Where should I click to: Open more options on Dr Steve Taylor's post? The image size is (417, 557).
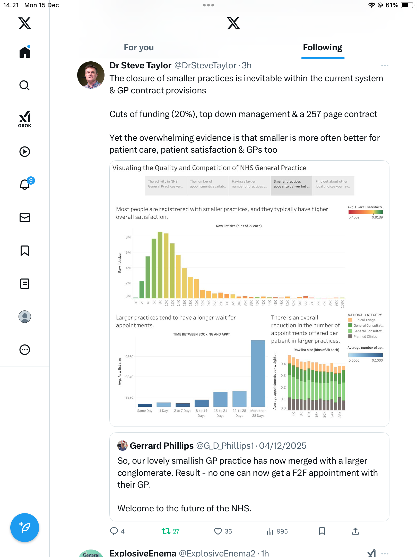tap(385, 65)
